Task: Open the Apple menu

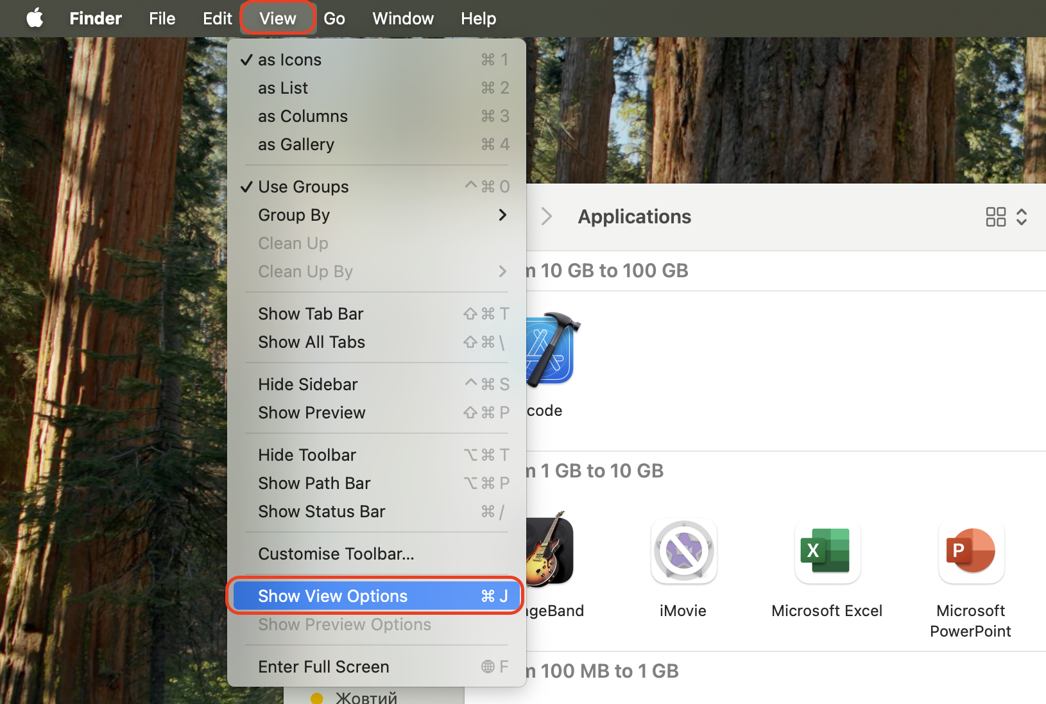Action: point(35,18)
